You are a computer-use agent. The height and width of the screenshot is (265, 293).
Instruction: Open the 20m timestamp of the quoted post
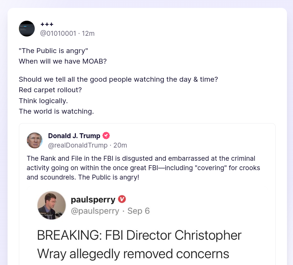coord(120,145)
